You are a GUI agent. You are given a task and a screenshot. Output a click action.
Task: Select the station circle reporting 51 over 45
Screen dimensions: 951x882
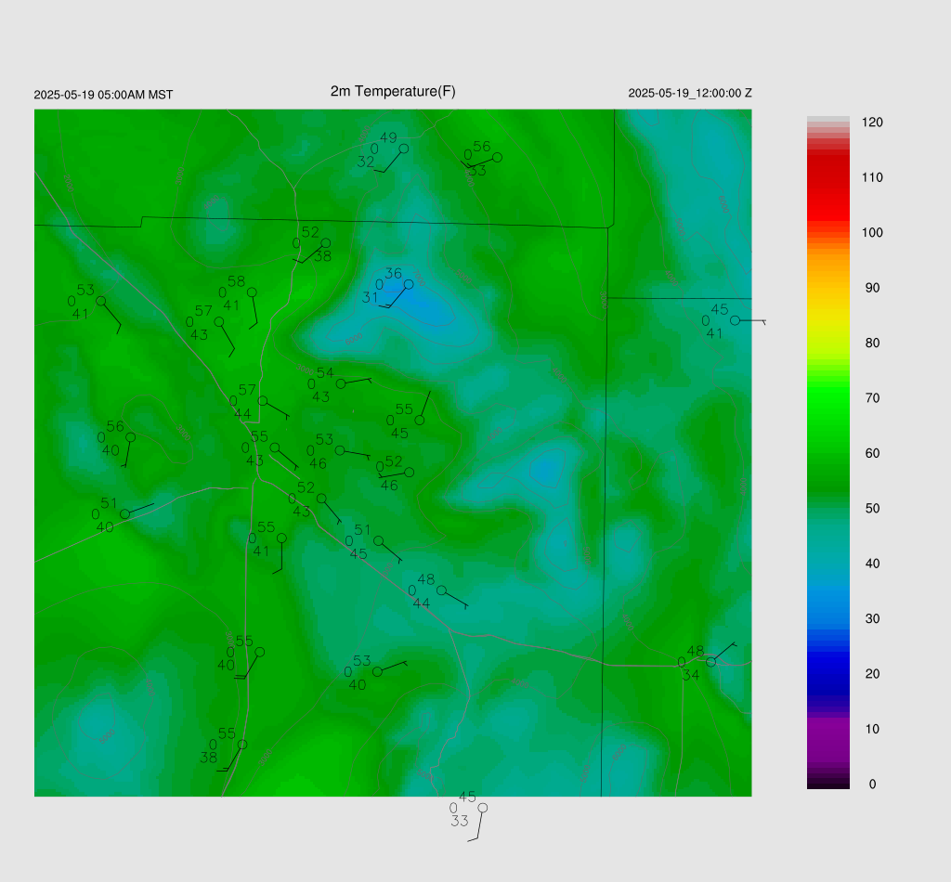point(379,540)
